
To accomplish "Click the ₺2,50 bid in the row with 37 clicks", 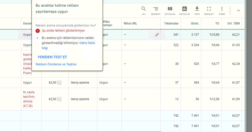I will pyautogui.click(x=53, y=83).
